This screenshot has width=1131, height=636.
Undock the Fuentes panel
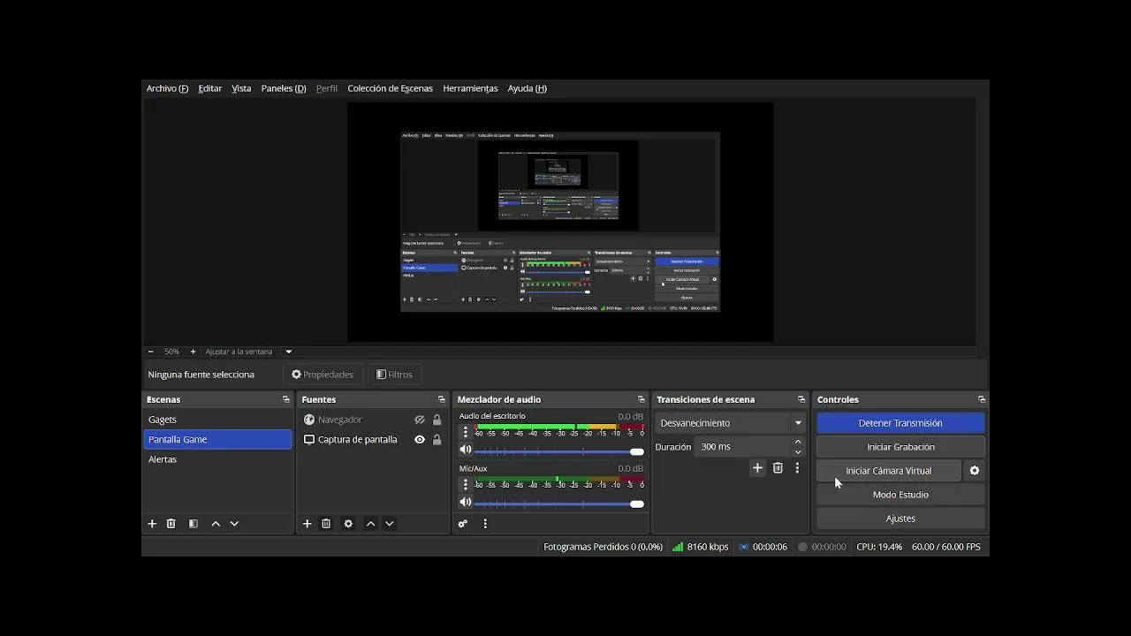tap(442, 400)
